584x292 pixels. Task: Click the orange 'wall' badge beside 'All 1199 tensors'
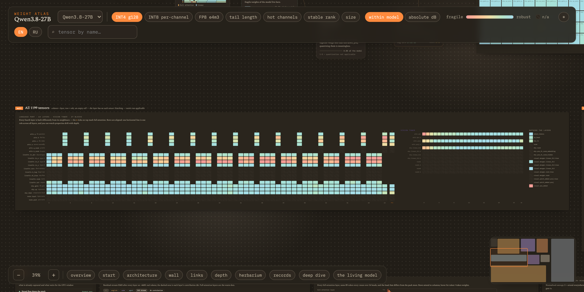click(19, 108)
